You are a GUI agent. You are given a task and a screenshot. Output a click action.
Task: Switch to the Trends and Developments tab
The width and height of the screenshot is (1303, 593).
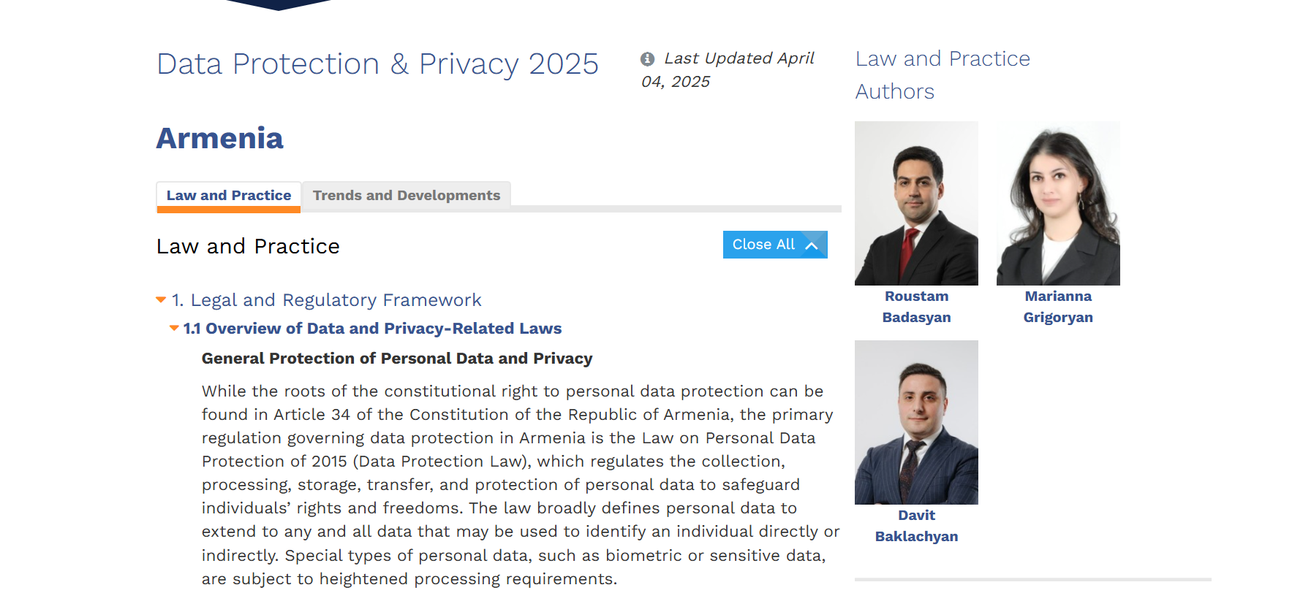(406, 196)
